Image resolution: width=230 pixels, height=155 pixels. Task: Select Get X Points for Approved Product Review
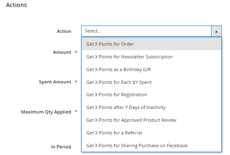(x=152, y=120)
